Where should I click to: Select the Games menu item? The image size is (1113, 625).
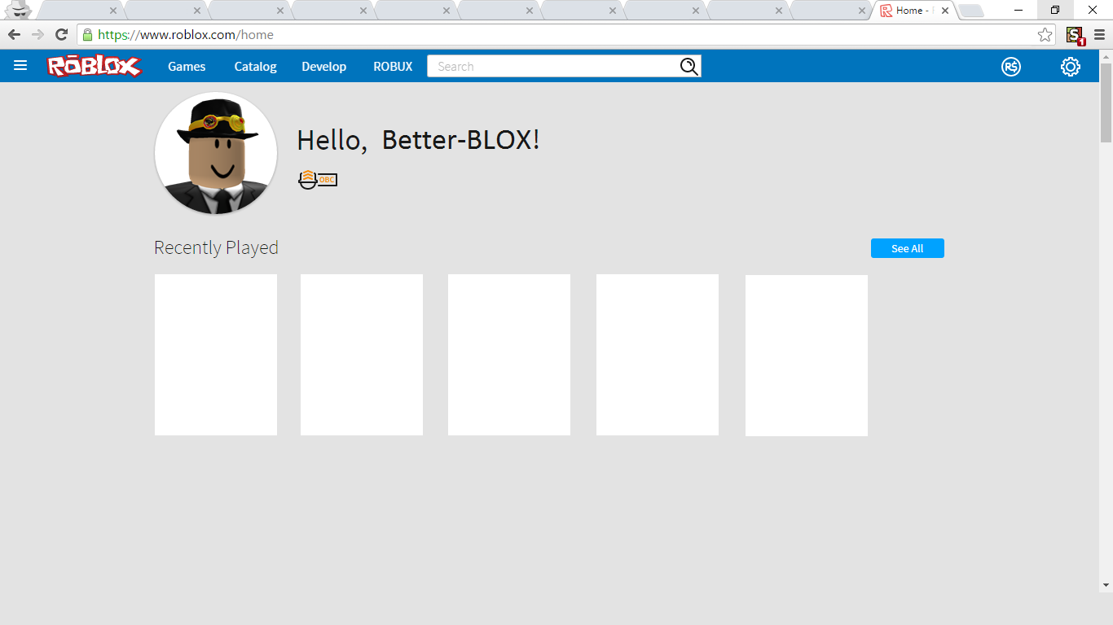(x=187, y=66)
